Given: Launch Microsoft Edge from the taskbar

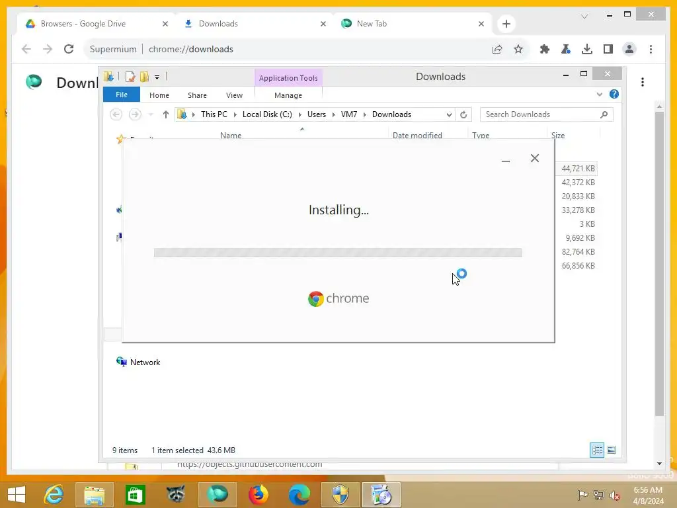Looking at the screenshot, I should 299,495.
